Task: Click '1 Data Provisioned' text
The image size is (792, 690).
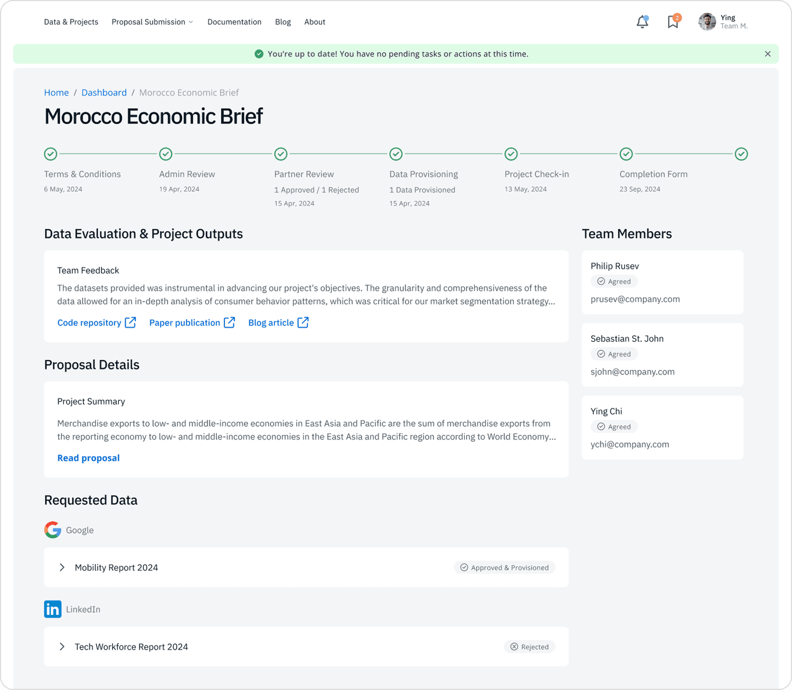Action: [422, 190]
